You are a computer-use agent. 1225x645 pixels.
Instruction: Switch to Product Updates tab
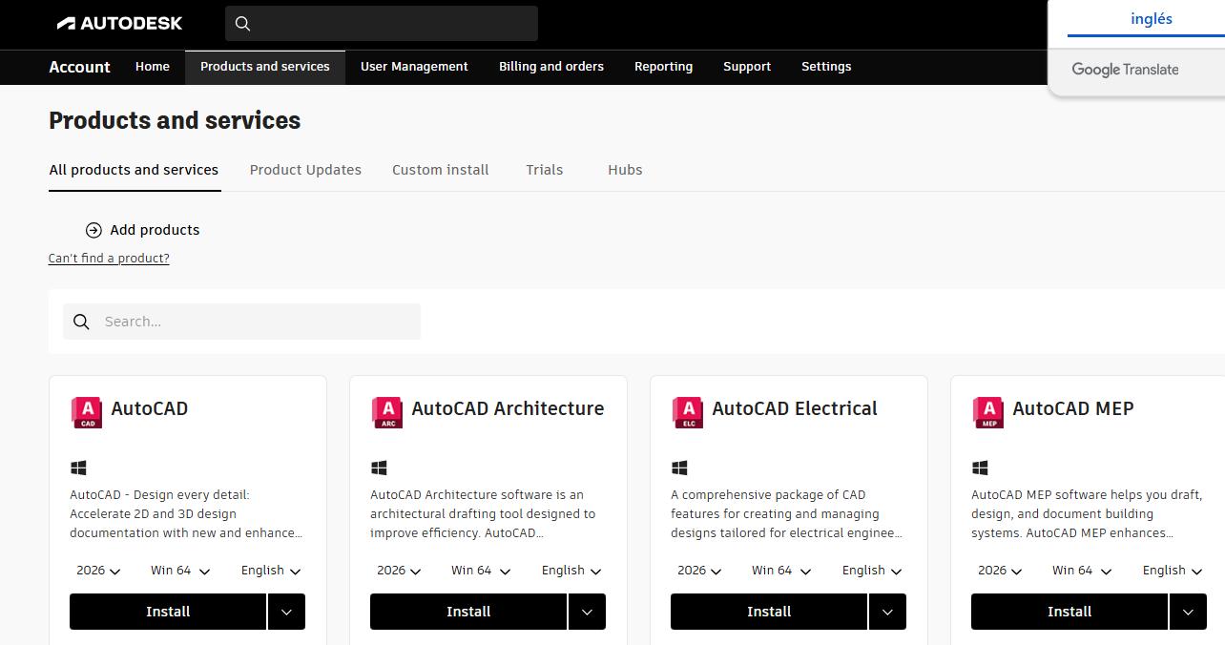pyautogui.click(x=305, y=170)
